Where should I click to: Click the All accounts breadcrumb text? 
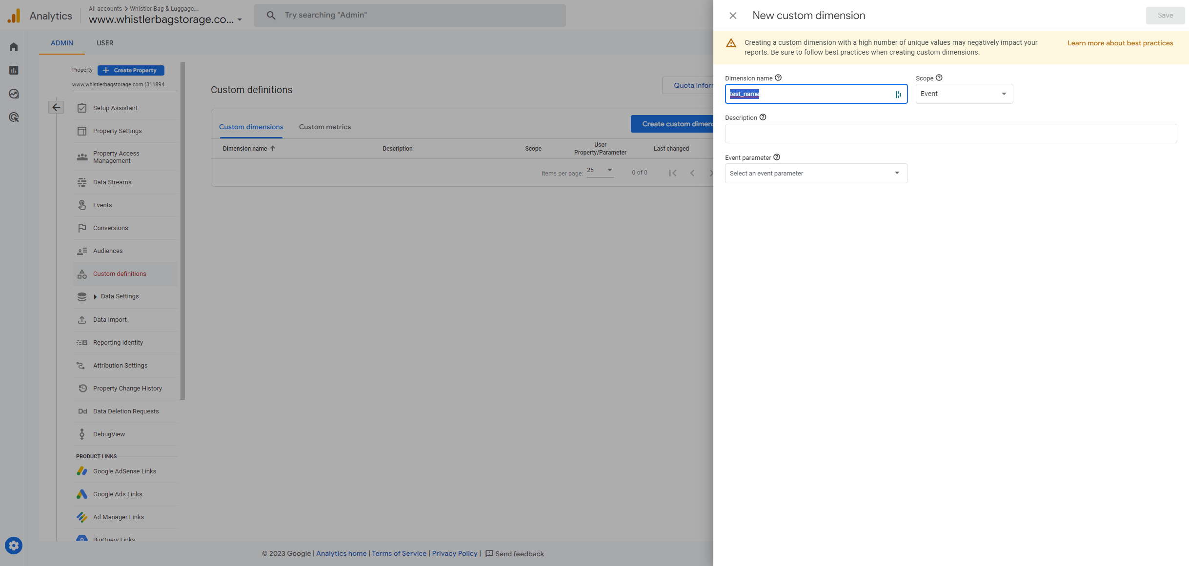click(105, 9)
